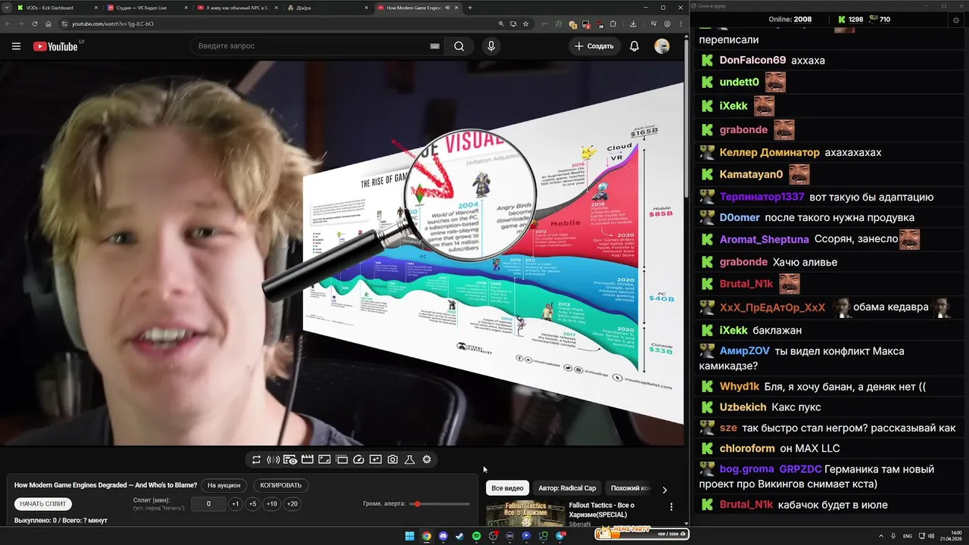Select the Автор: Radical Cap chip
The width and height of the screenshot is (969, 545).
567,488
